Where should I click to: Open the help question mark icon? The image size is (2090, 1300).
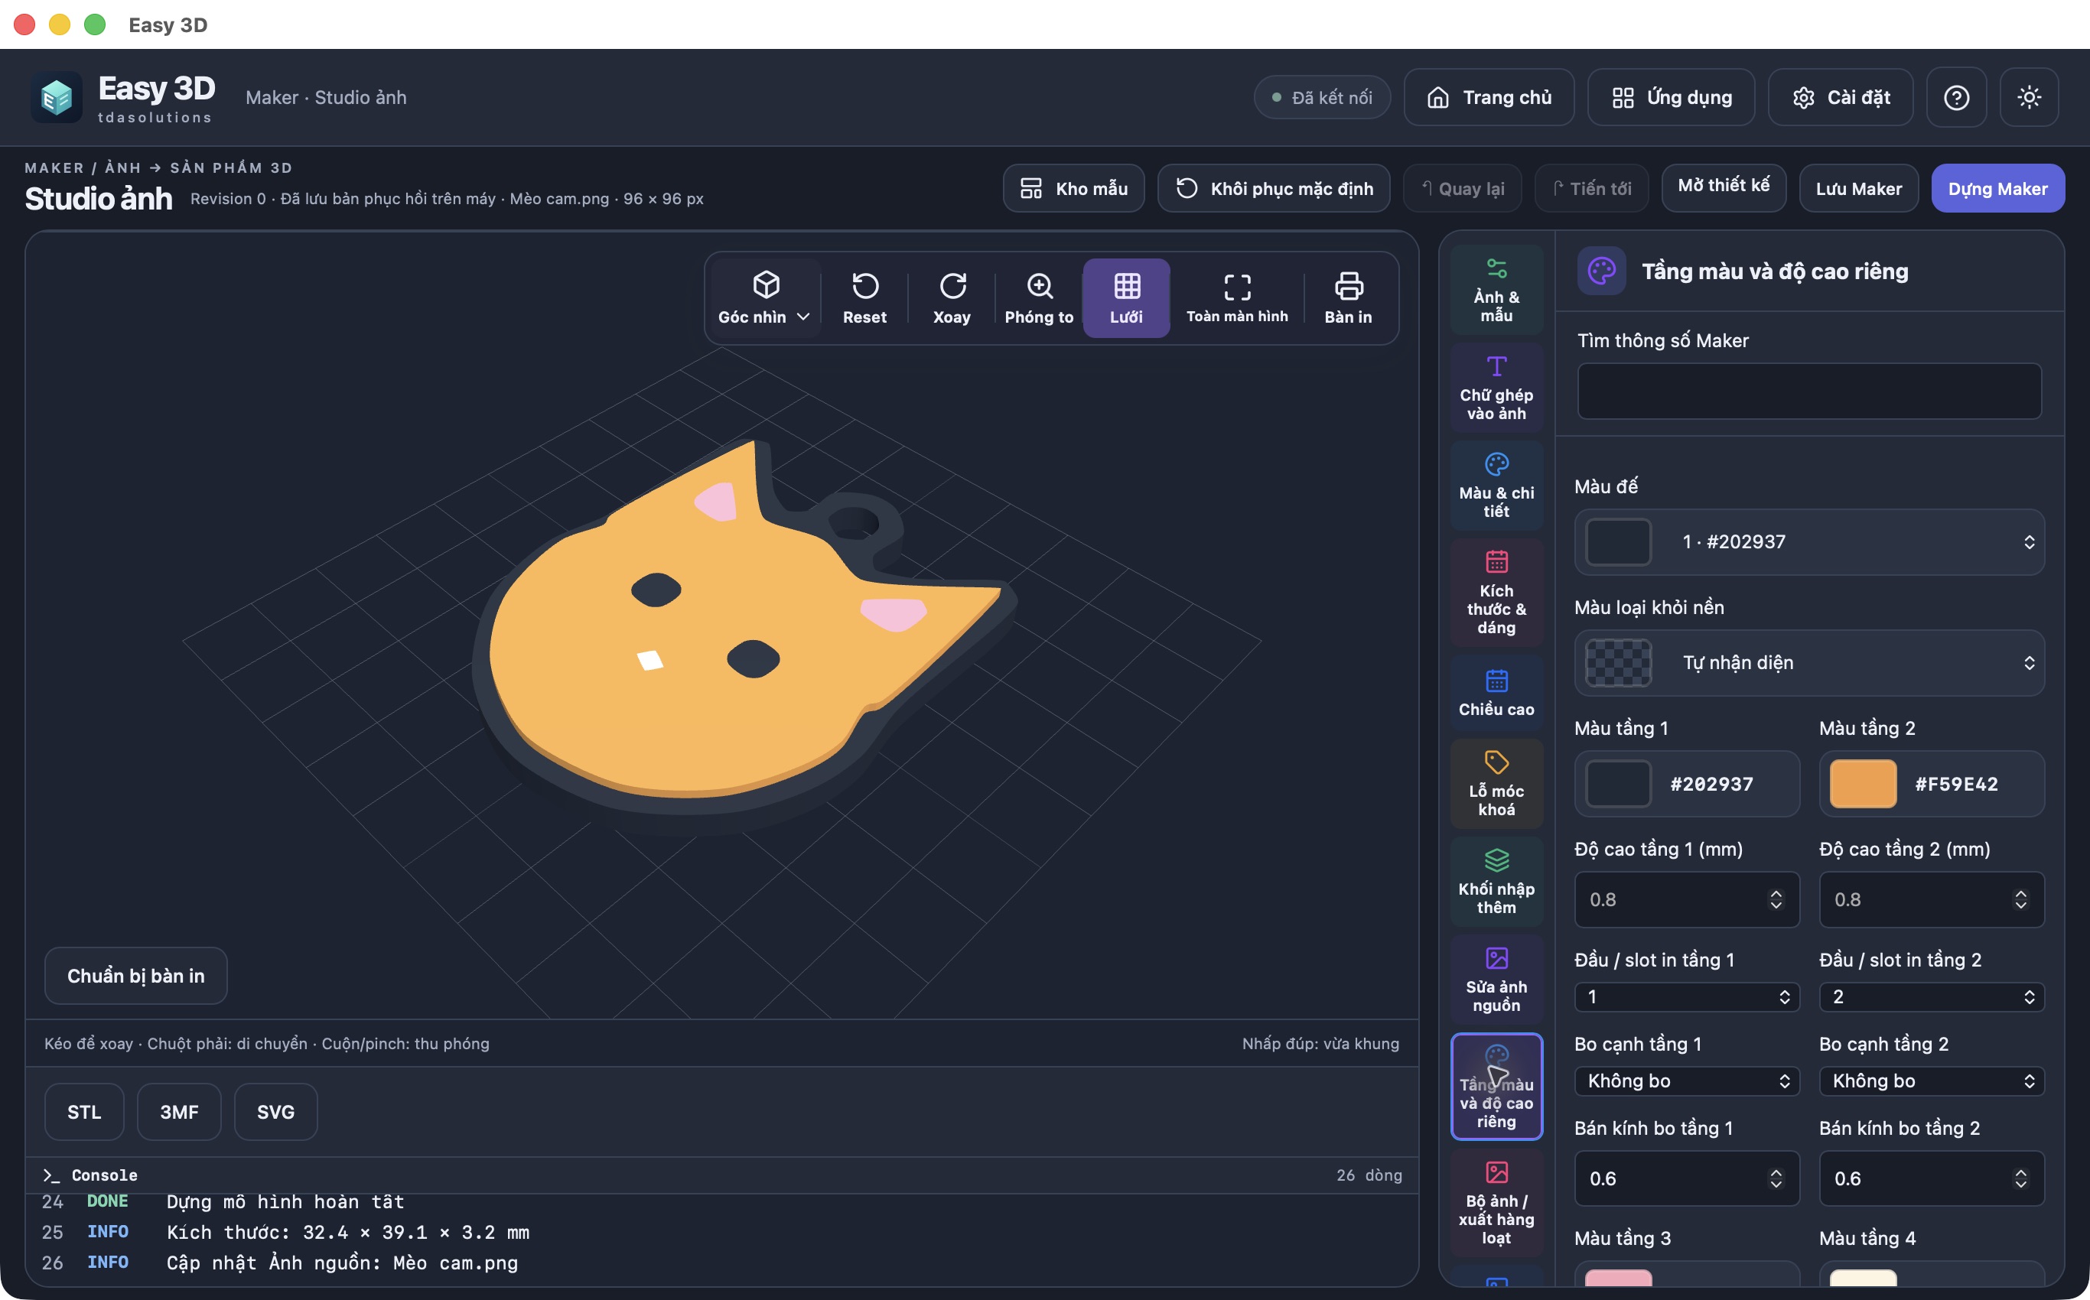(x=1956, y=97)
